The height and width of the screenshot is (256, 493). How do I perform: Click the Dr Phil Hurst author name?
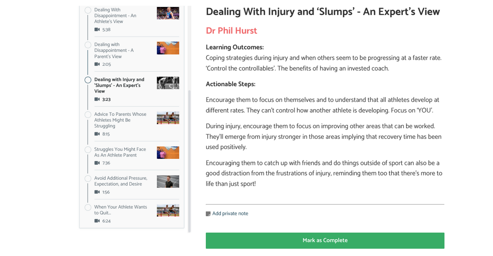[231, 31]
